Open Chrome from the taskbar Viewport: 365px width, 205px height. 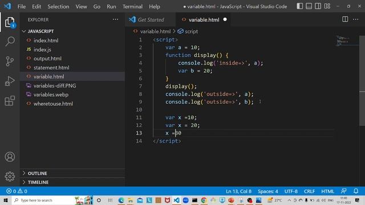coord(204,200)
